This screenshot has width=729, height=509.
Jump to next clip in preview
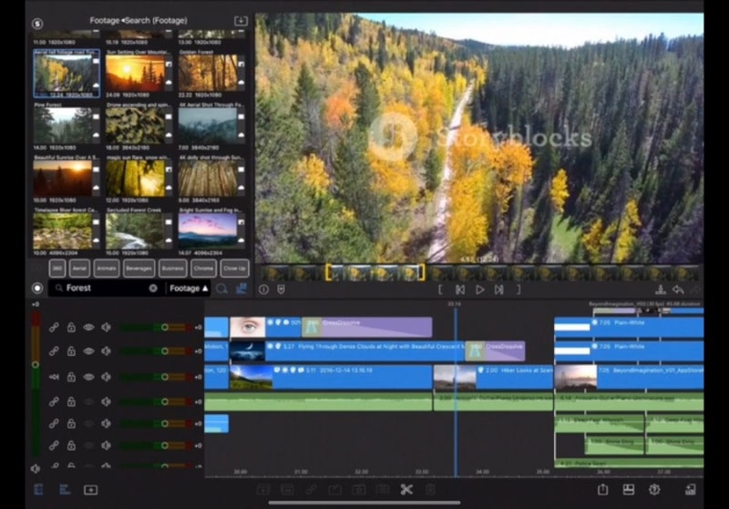click(498, 290)
